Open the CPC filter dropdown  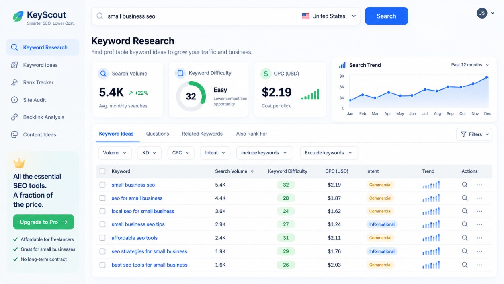click(x=180, y=153)
